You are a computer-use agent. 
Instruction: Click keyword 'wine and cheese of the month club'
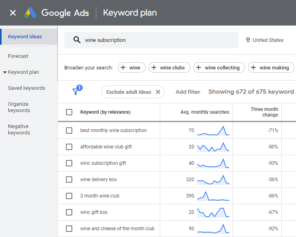(x=117, y=229)
